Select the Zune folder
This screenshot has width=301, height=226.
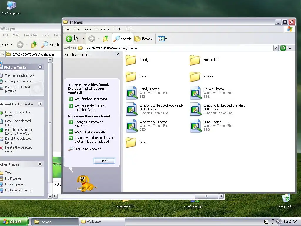tap(136, 142)
